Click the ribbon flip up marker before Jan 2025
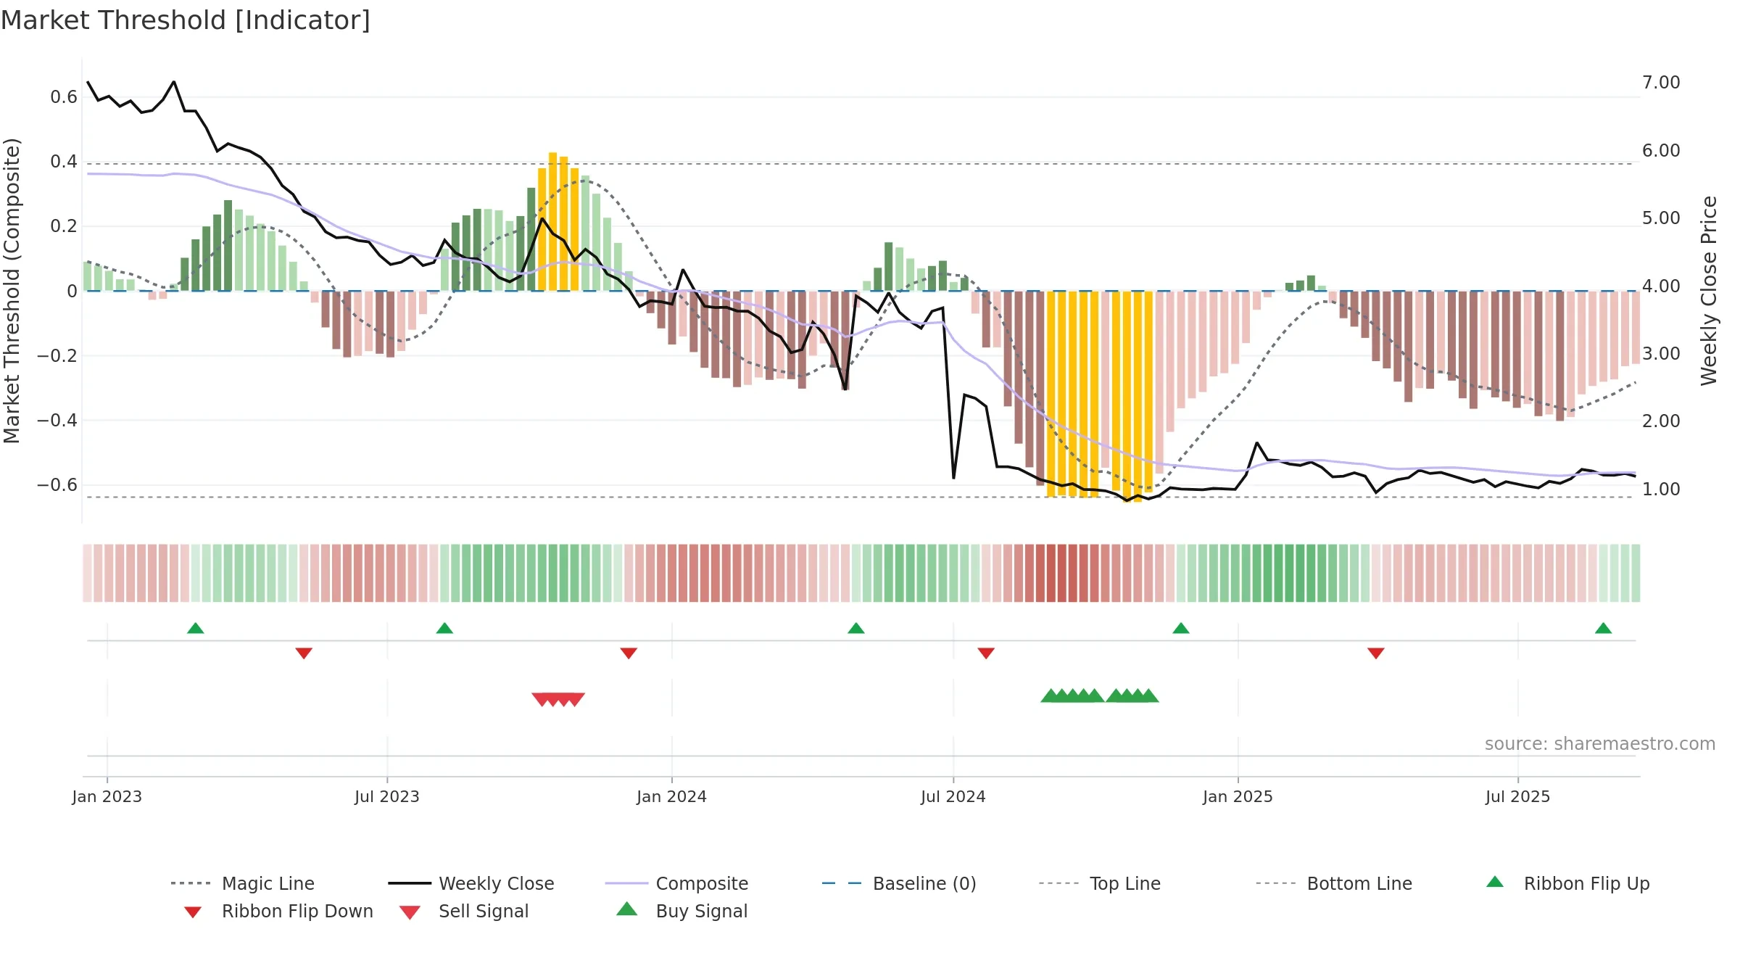This screenshot has width=1740, height=979. (1181, 628)
